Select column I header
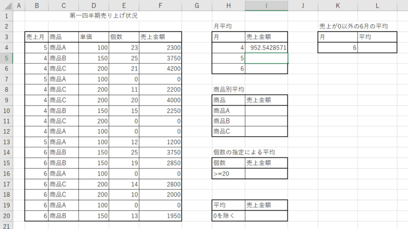The width and height of the screenshot is (408, 229). pyautogui.click(x=266, y=5)
